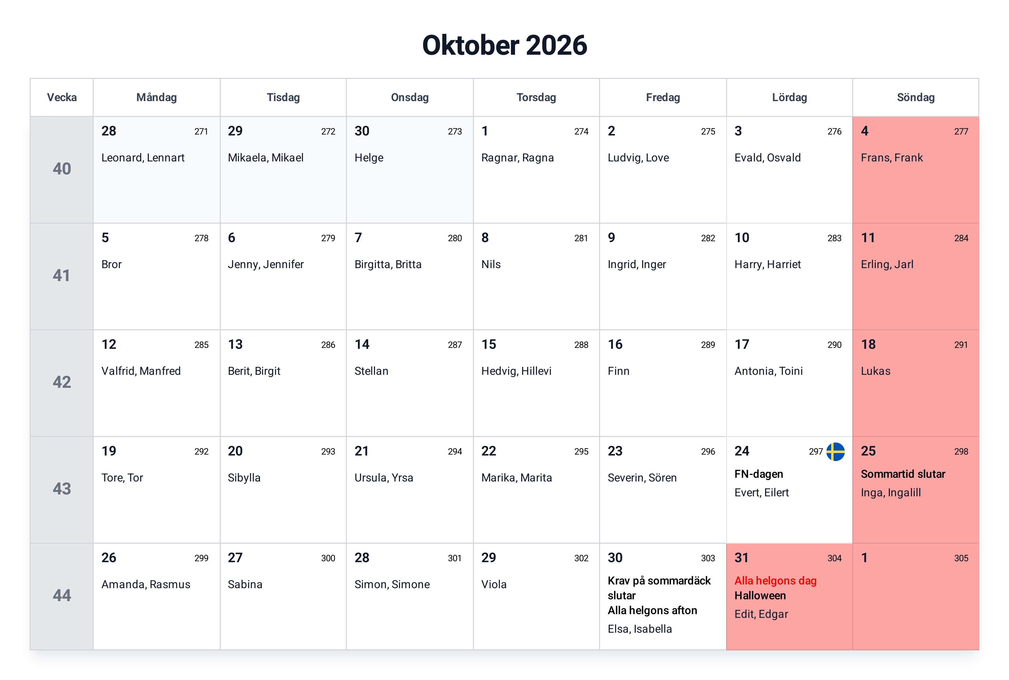Click Sommartid slutar on October 25
Image resolution: width=1009 pixels, height=680 pixels.
pos(903,474)
